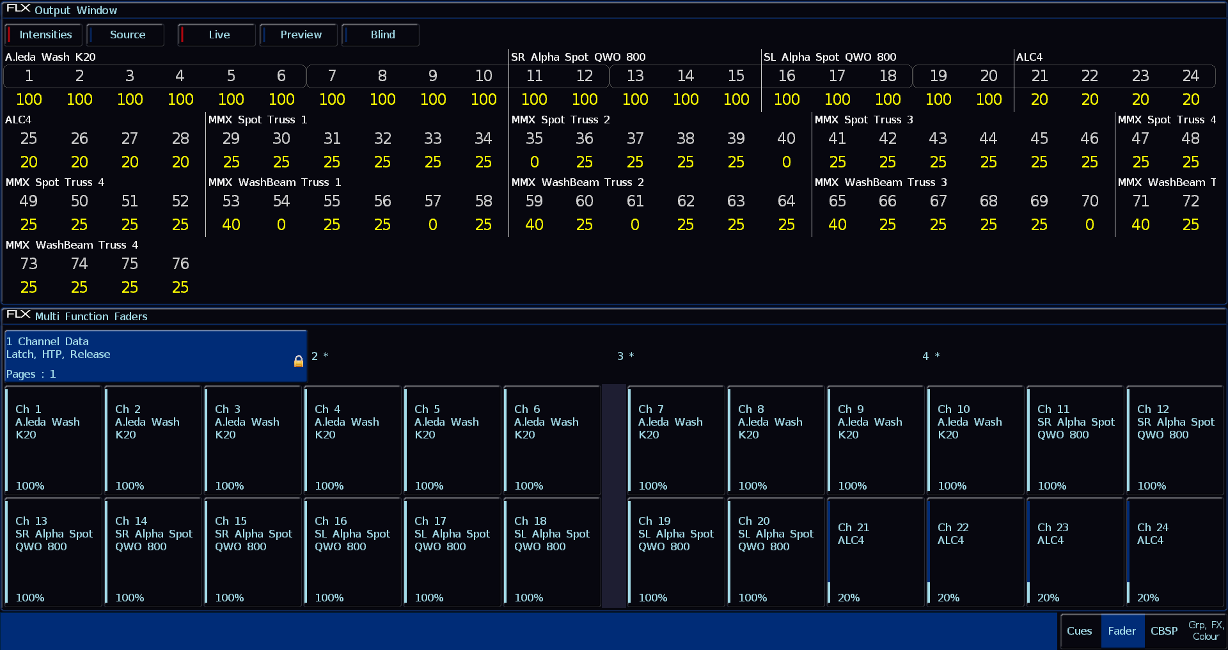Click the Multi Function Faders title bar
This screenshot has width=1228, height=650.
point(614,316)
